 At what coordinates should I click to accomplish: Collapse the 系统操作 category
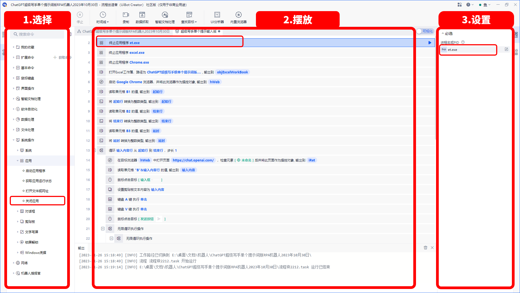click(x=14, y=140)
